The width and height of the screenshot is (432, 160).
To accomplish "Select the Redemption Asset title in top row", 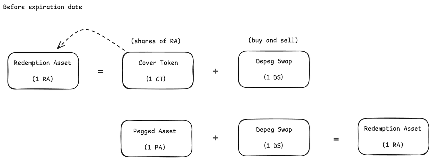I will [43, 63].
